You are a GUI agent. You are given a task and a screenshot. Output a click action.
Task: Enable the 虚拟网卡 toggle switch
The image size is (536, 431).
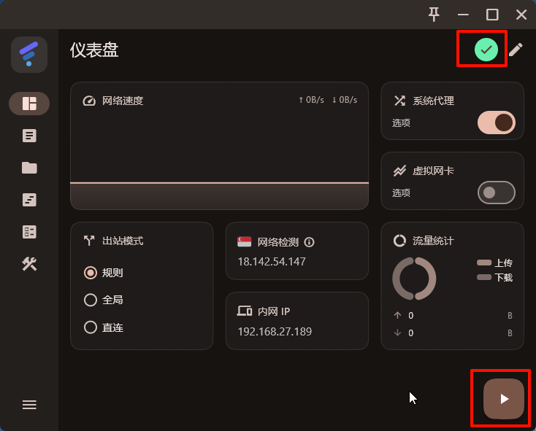[496, 193]
